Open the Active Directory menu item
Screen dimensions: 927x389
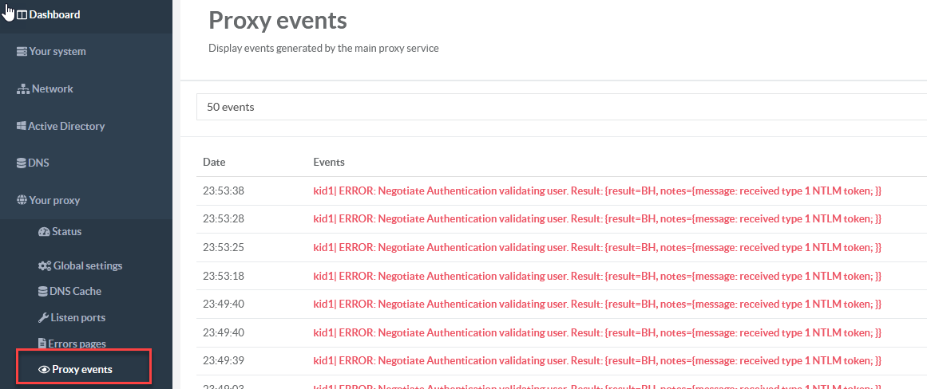[66, 127]
